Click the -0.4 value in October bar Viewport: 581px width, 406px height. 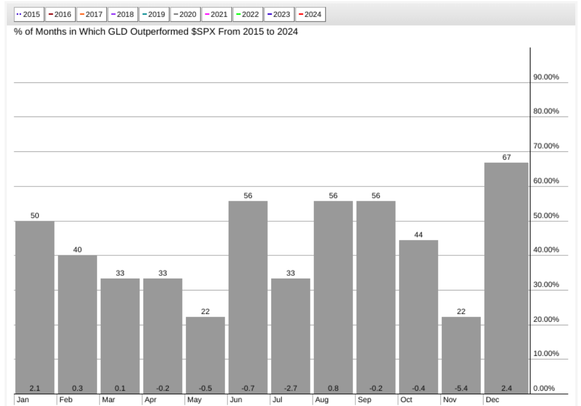click(418, 388)
